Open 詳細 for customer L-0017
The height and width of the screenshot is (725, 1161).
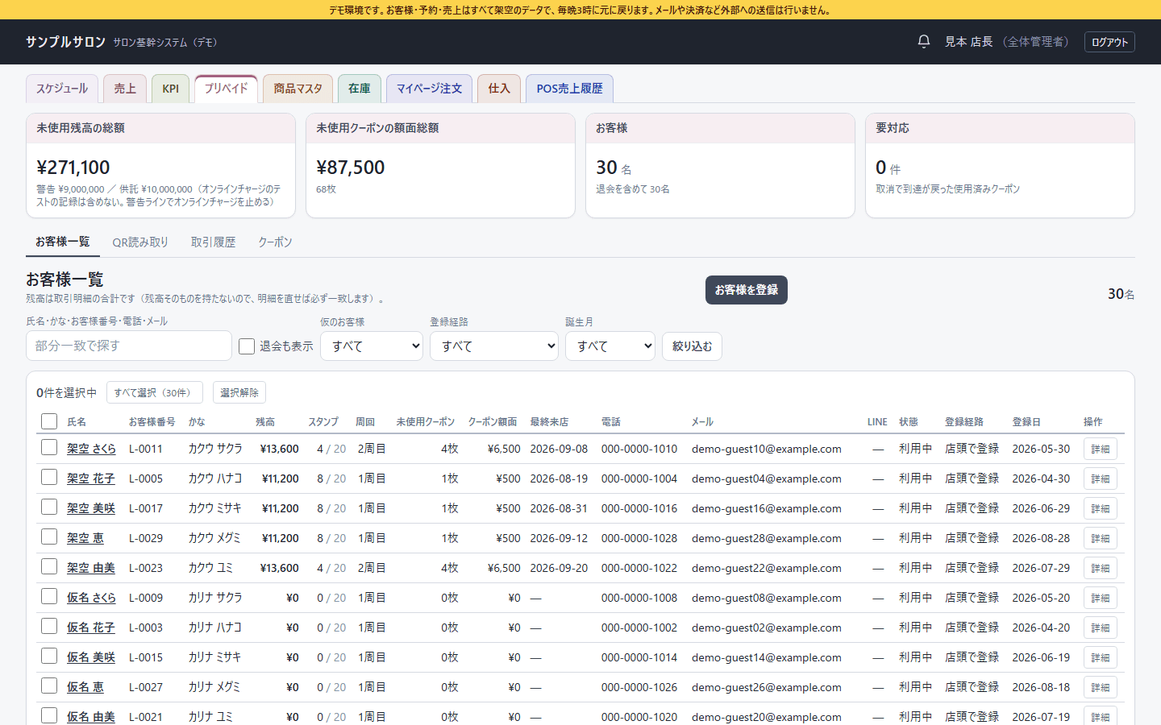pos(1101,508)
